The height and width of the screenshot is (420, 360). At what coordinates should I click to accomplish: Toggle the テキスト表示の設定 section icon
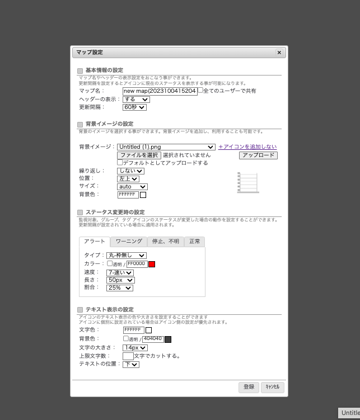point(80,310)
